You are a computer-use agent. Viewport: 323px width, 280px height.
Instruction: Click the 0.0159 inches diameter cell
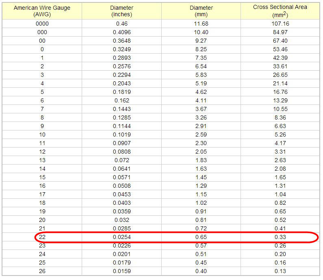(122, 271)
